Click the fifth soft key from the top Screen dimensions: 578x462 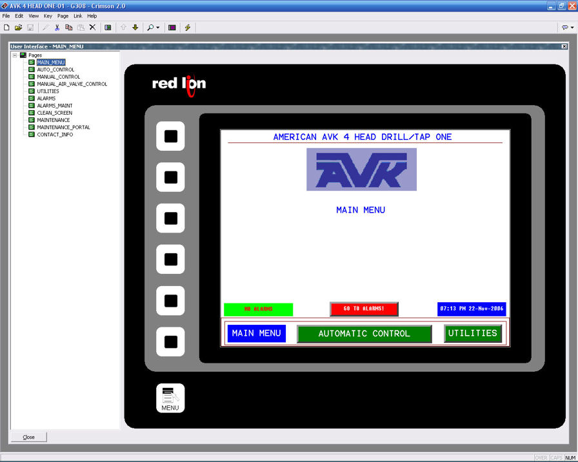(x=171, y=301)
